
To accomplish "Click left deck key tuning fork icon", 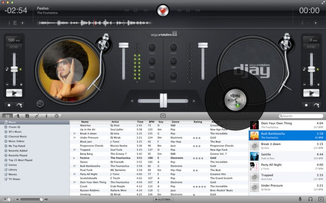I will point(9,23).
